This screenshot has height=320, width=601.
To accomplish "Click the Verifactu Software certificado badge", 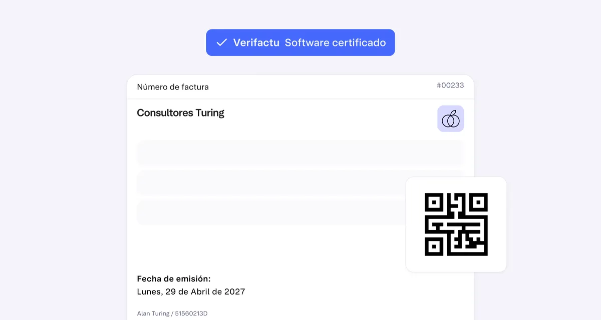I will [300, 42].
